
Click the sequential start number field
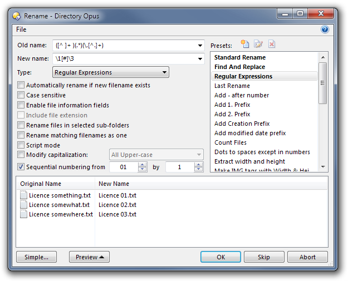124,167
